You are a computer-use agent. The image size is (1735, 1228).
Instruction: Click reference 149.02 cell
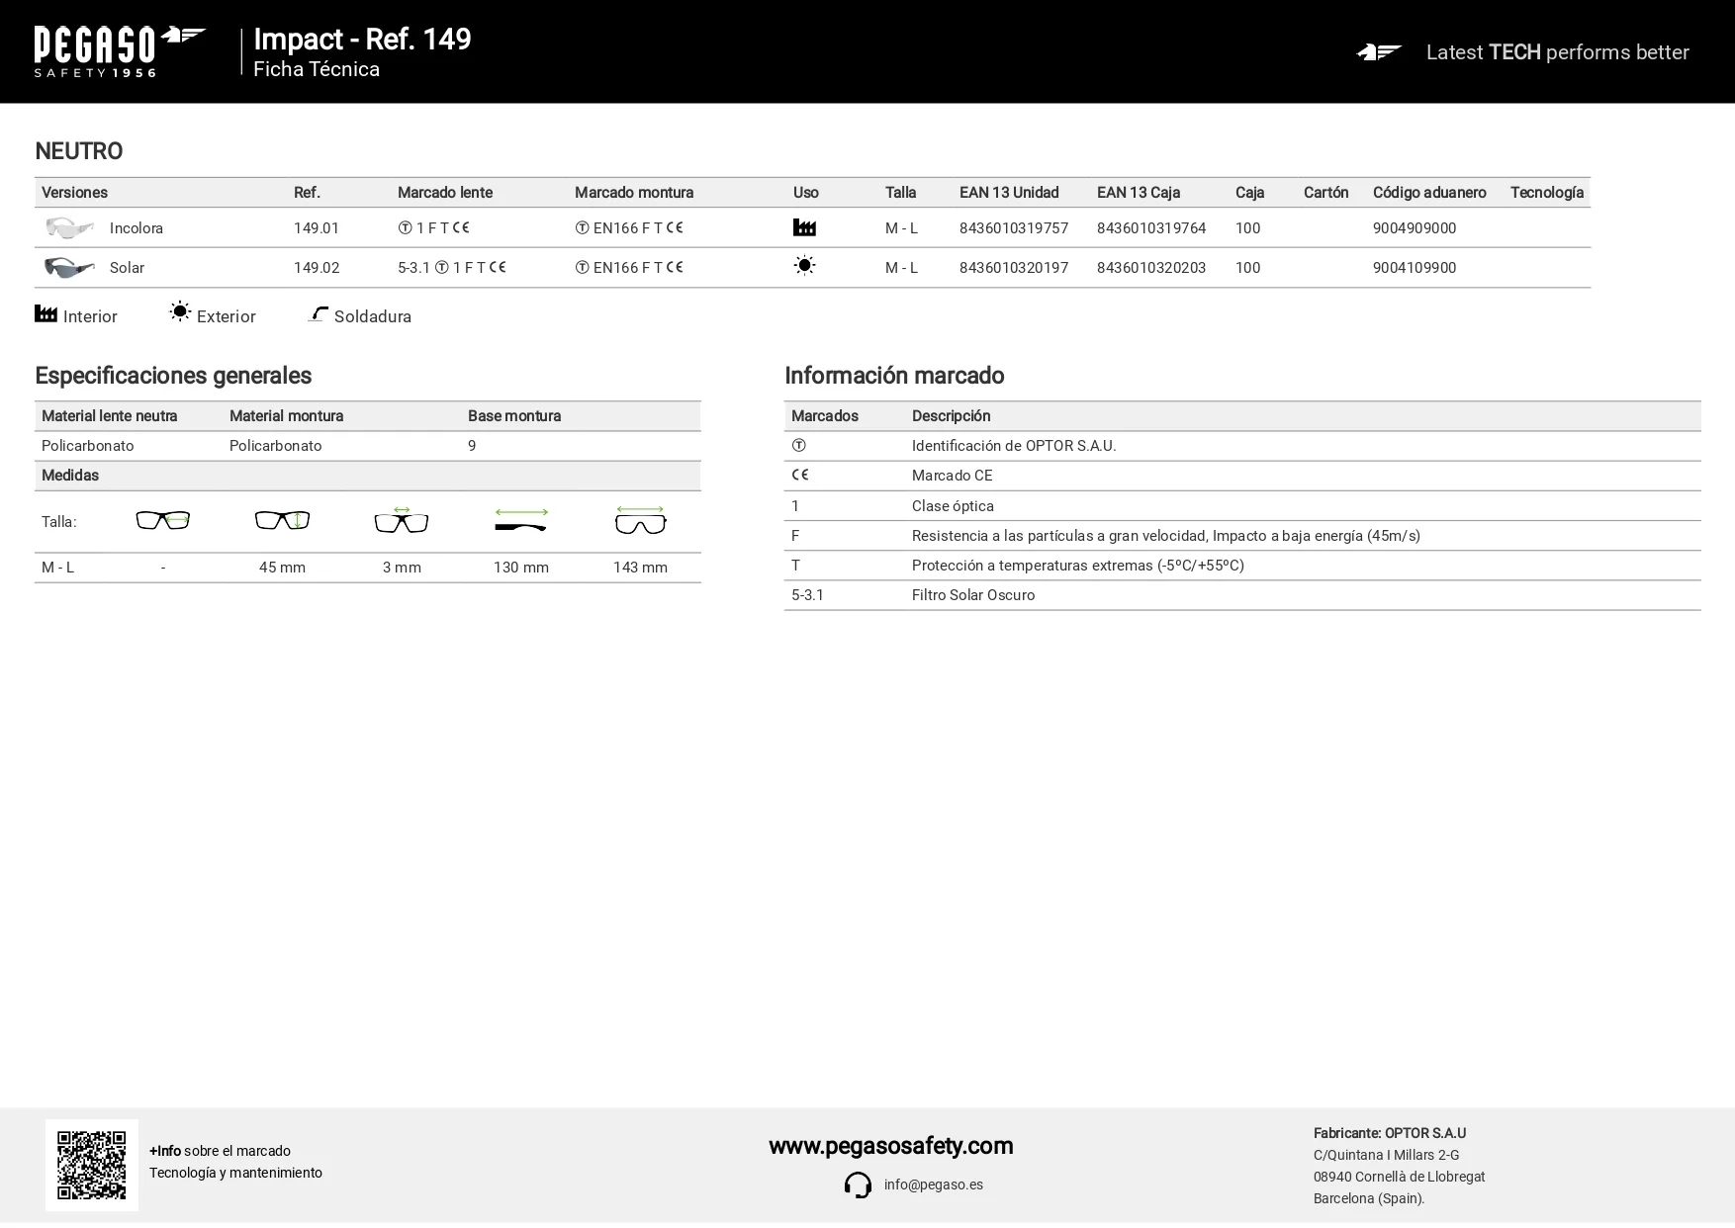[x=317, y=268]
